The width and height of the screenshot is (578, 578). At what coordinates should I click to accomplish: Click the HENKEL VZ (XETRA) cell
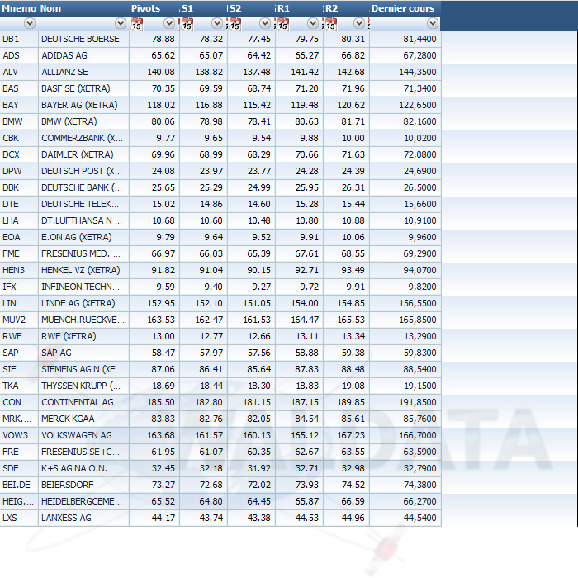pos(83,270)
